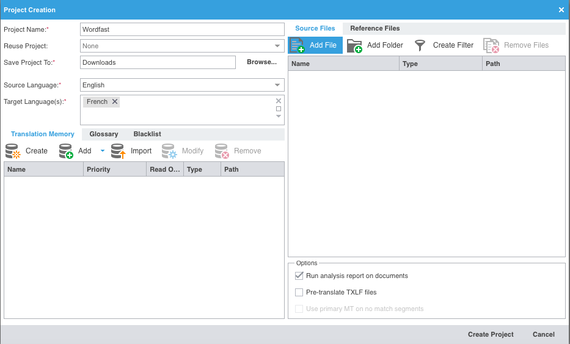Viewport: 570px width, 344px height.
Task: Click the Project Name input field
Action: (182, 29)
